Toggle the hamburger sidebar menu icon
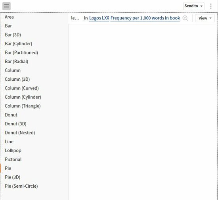Screen dimensions: 218x200 (6, 6)
